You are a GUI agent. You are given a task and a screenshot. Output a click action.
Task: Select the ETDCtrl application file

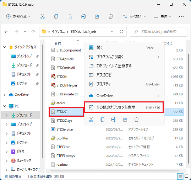pyautogui.click(x=62, y=76)
